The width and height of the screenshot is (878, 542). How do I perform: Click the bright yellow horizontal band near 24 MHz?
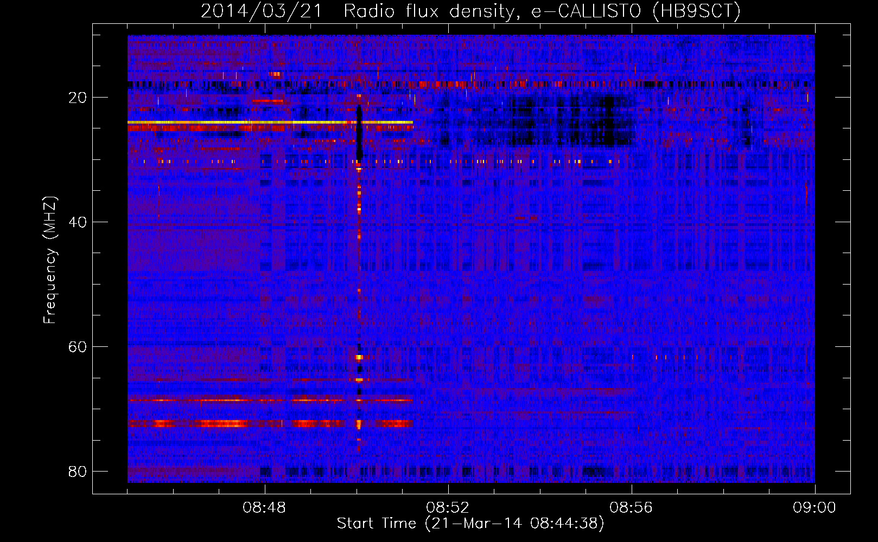tap(270, 122)
